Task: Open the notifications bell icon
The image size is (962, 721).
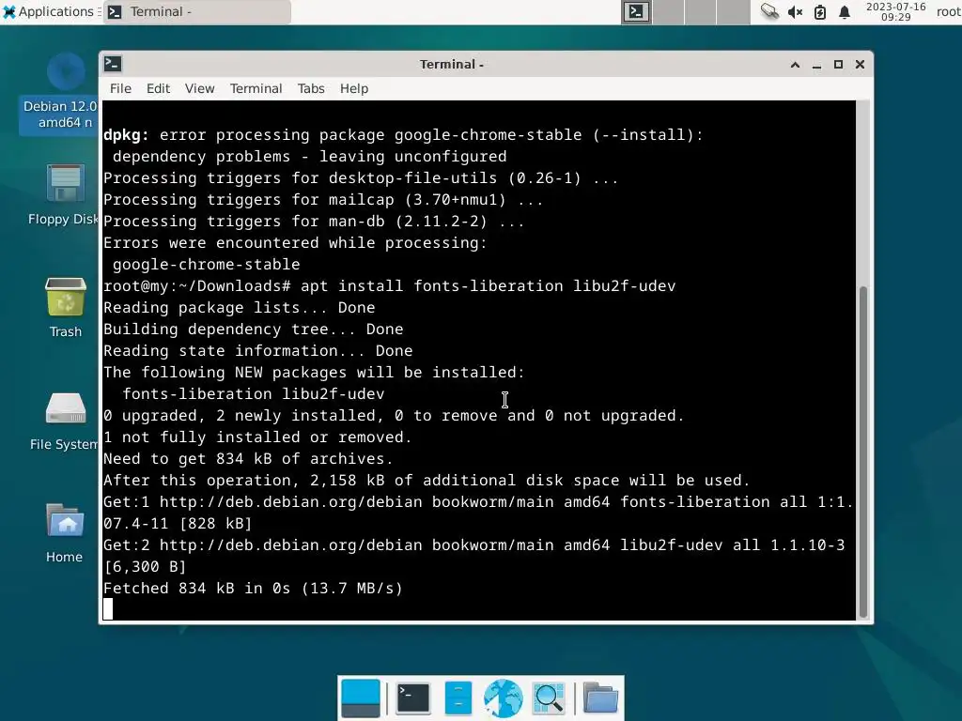Action: click(845, 11)
